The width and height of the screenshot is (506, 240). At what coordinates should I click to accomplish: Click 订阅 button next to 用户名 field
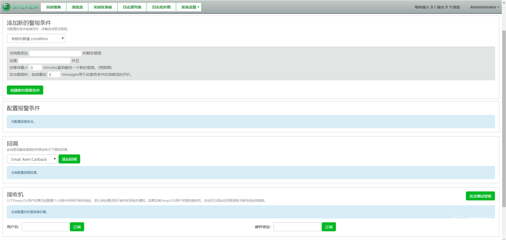coord(77,227)
